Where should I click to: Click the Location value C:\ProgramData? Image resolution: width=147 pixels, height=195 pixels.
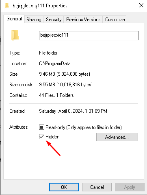(55, 64)
